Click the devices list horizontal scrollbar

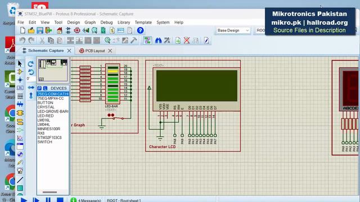point(50,192)
